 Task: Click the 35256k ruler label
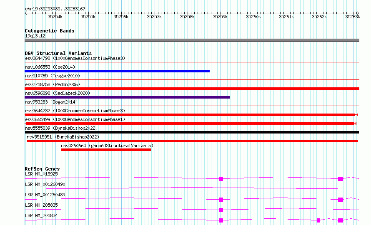point(121,17)
